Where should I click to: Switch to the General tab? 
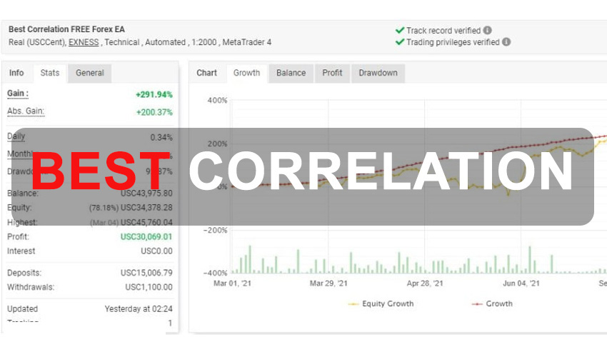[x=90, y=73]
